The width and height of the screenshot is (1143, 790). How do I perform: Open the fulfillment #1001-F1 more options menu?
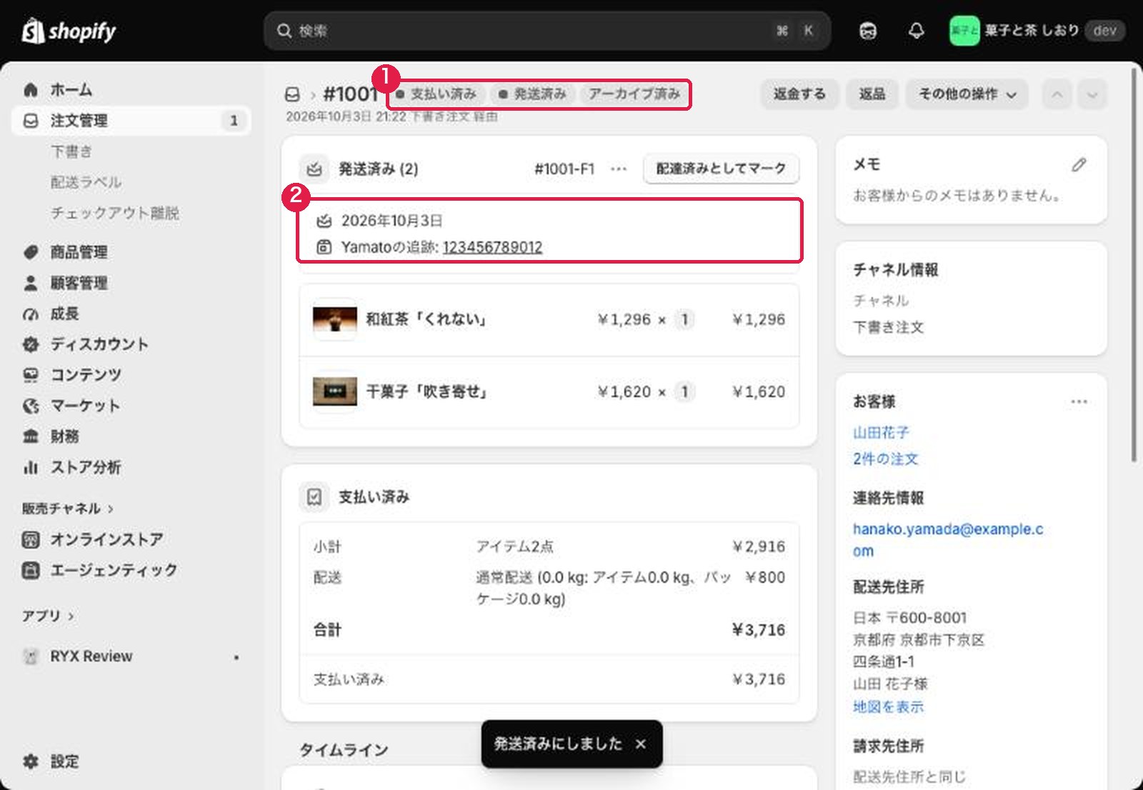(x=619, y=169)
